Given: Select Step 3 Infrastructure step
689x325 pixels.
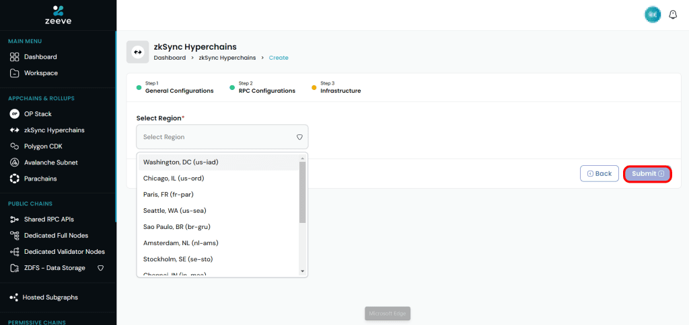Looking at the screenshot, I should [336, 87].
